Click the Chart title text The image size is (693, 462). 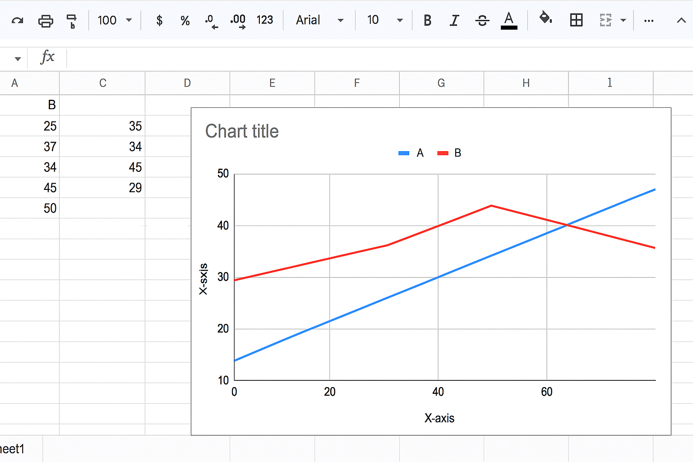pyautogui.click(x=242, y=131)
